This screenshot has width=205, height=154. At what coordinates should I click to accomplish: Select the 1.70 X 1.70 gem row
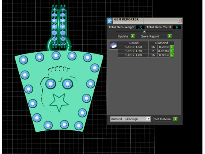click(x=144, y=51)
